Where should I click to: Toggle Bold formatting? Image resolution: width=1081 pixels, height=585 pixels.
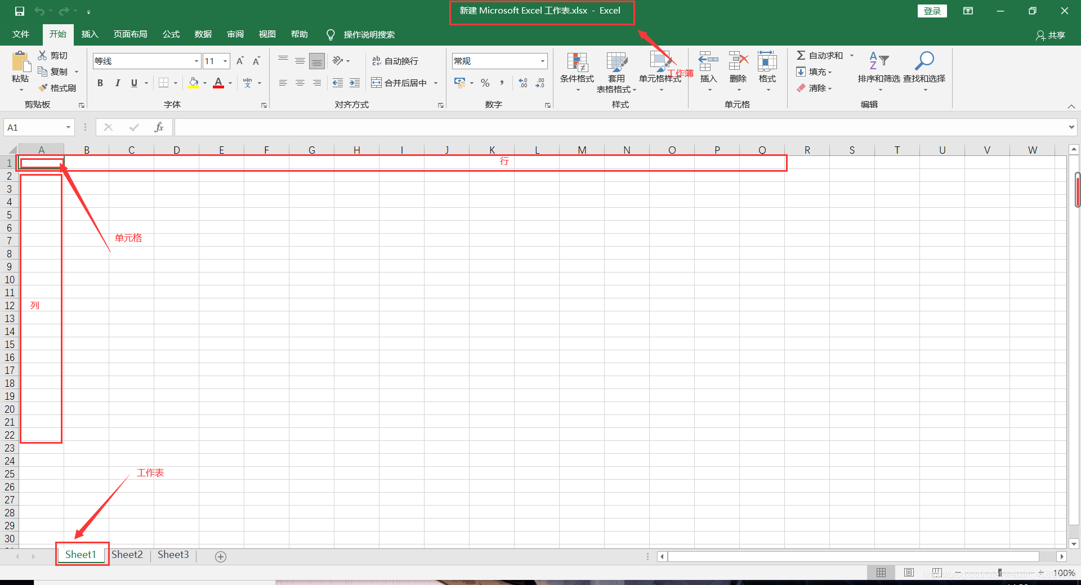pos(100,83)
